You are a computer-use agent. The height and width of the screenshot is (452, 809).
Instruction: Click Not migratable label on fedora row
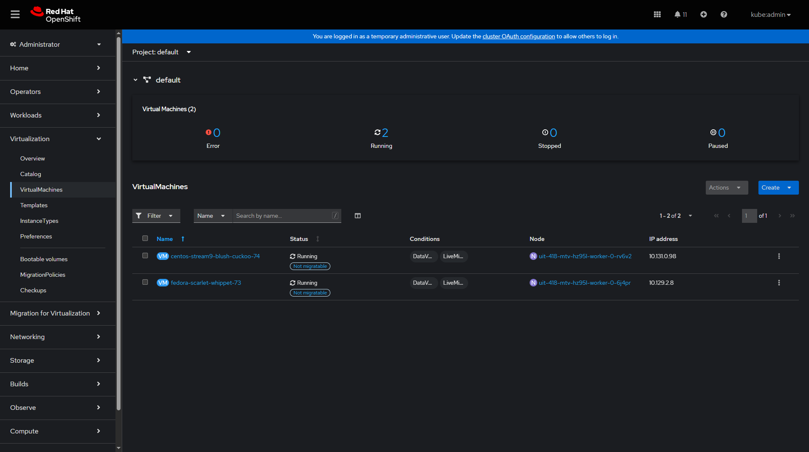pos(310,293)
